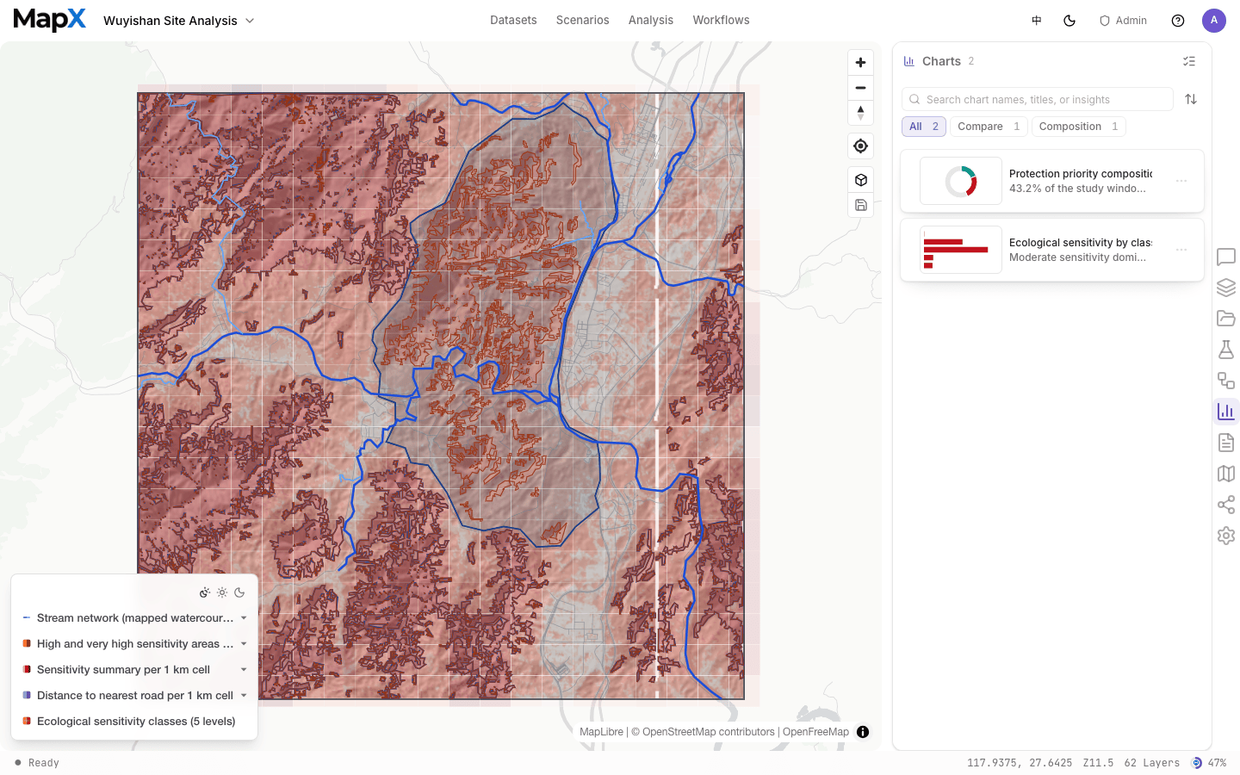Set legend basemap theme to dark
The image size is (1240, 775).
pyautogui.click(x=239, y=592)
